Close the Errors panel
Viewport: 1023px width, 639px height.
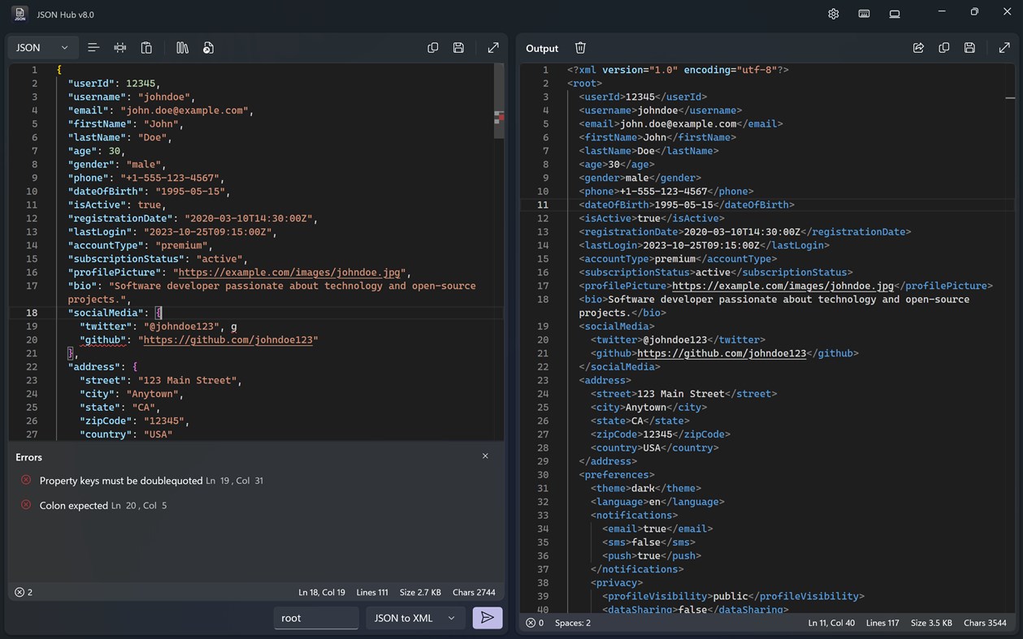click(x=485, y=456)
